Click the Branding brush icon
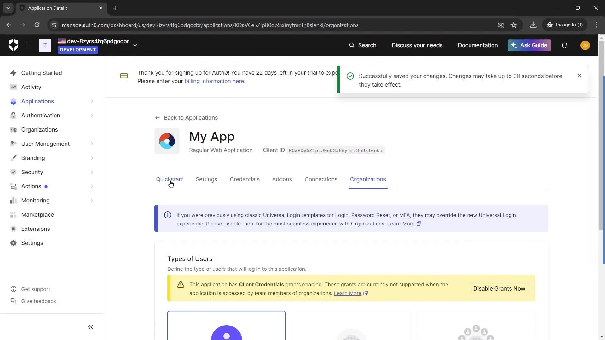This screenshot has height=340, width=605. click(13, 158)
